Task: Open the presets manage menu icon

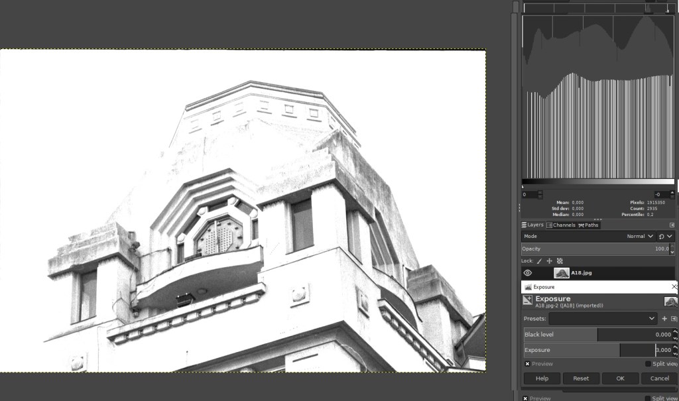Action: click(674, 319)
